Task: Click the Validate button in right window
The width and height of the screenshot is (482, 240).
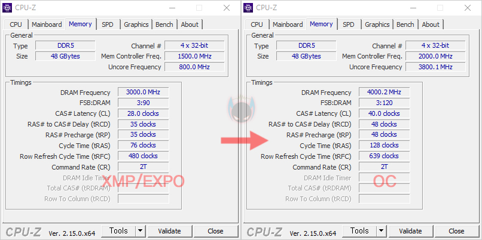Action: click(x=410, y=231)
